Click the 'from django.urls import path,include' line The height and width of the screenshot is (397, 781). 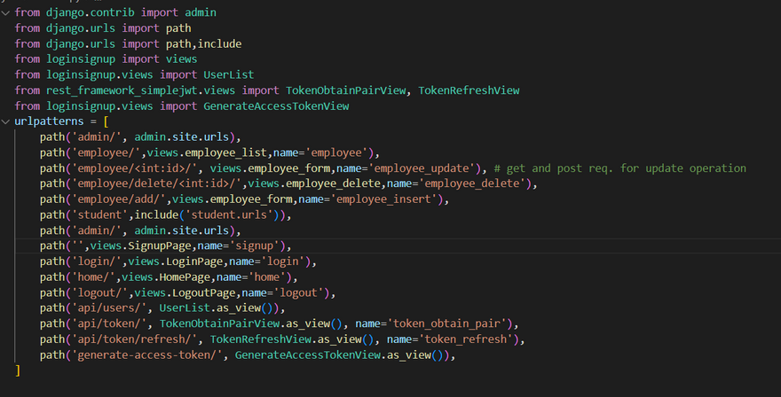click(x=128, y=43)
